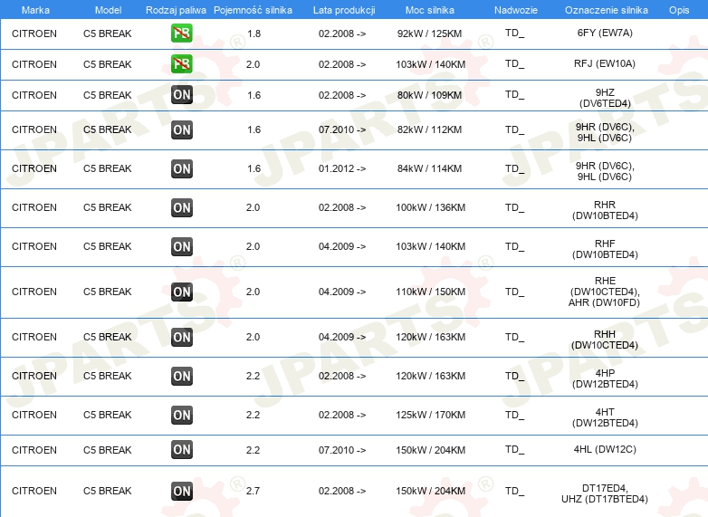This screenshot has height=517, width=708.
Task: Click the power value 110kW / 150KM
Action: click(430, 292)
